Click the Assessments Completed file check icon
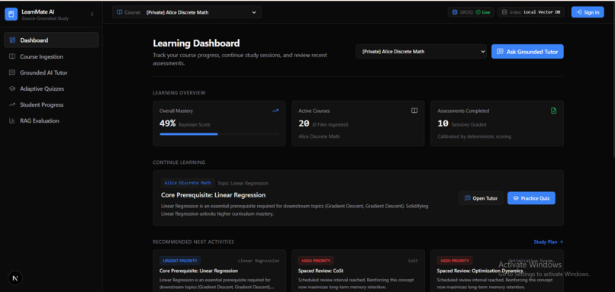Screen dimensions: 615x292 pos(553,111)
